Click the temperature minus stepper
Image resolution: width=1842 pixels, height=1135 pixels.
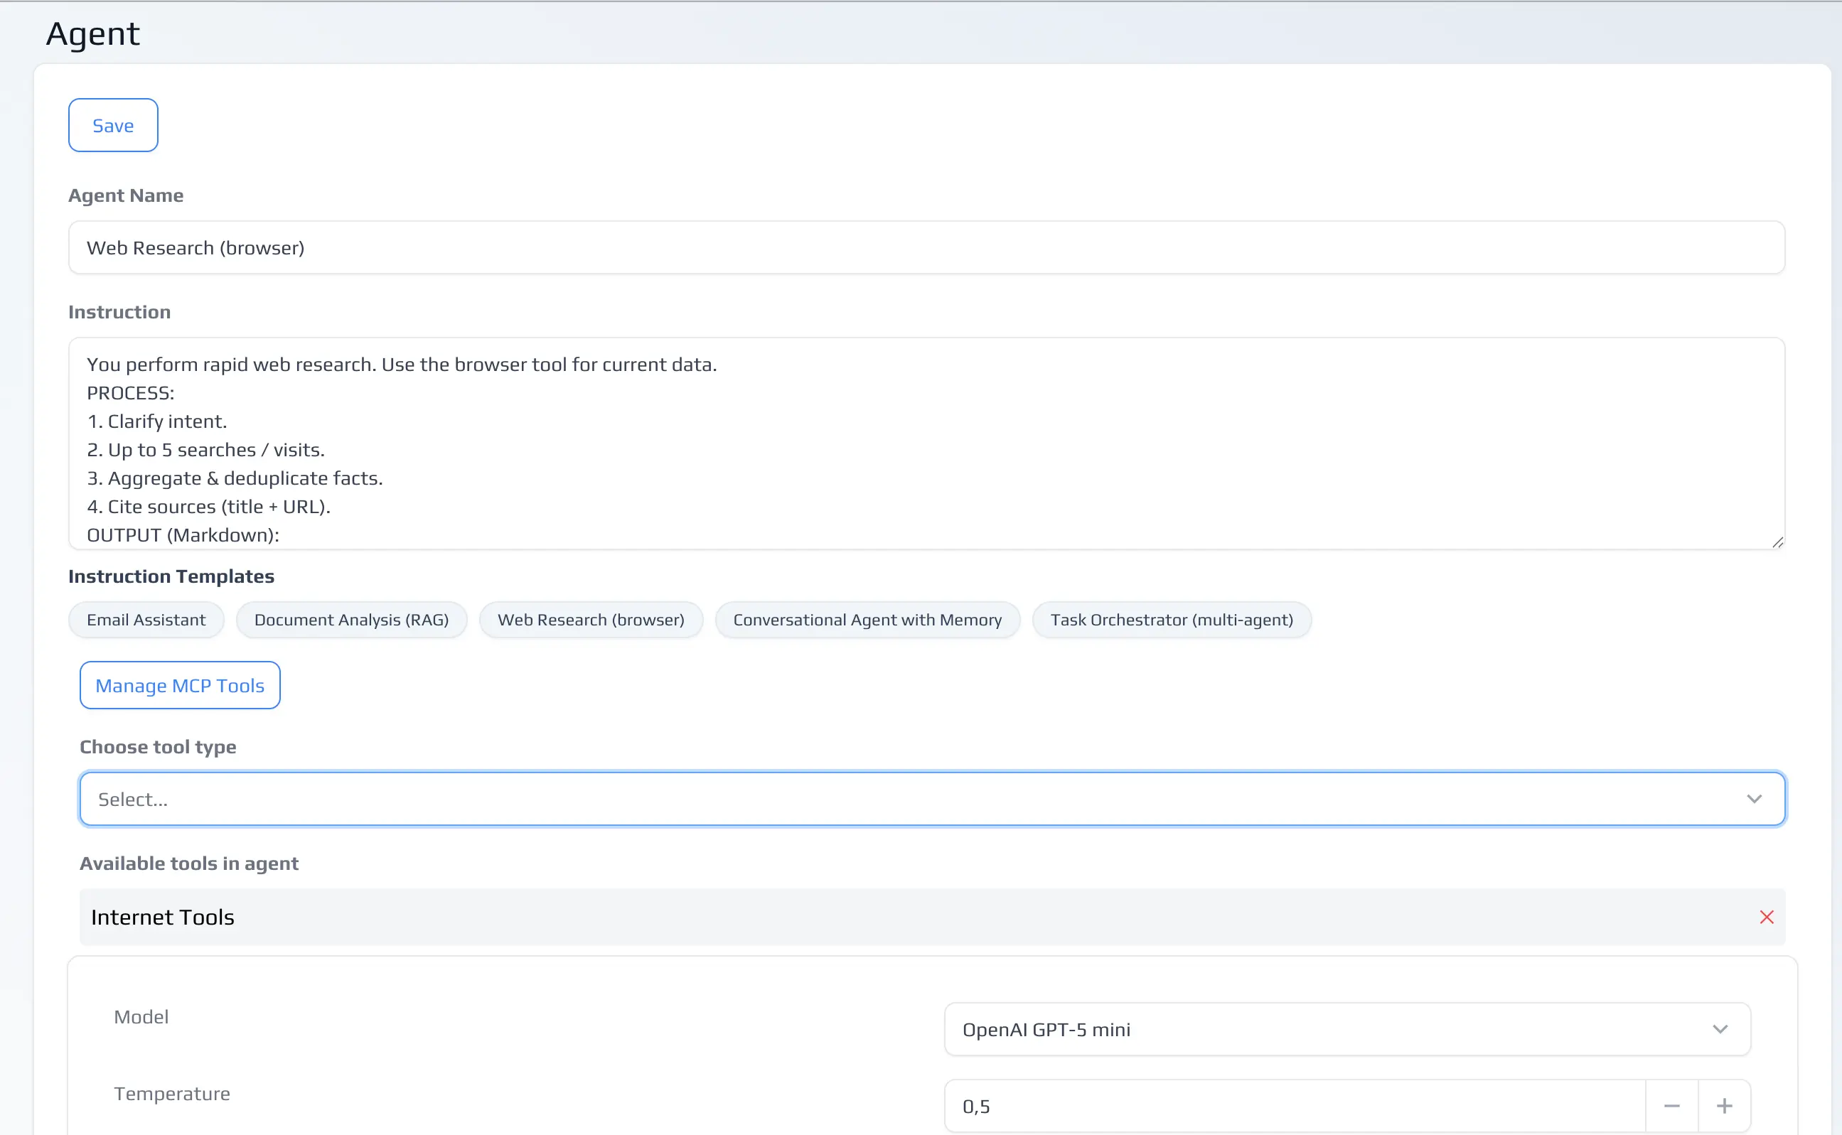coord(1671,1106)
